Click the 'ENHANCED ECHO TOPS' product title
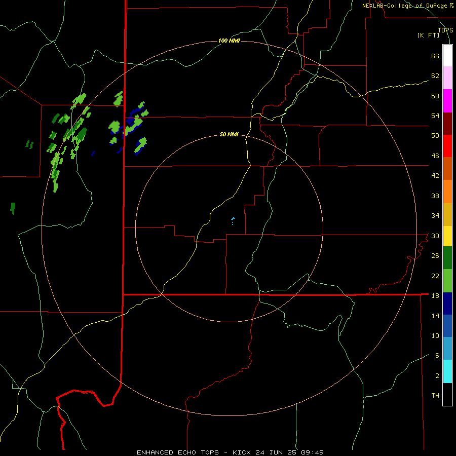The image size is (456, 456). click(x=178, y=452)
